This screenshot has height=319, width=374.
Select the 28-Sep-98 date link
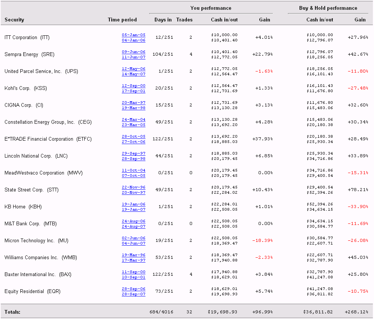click(x=133, y=159)
